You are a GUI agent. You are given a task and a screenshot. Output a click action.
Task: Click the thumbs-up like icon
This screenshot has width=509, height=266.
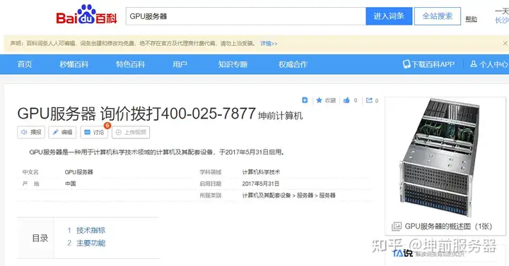[346, 100]
